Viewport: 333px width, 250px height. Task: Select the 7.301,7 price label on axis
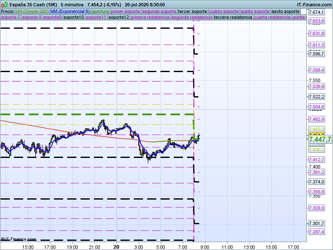tap(316, 223)
